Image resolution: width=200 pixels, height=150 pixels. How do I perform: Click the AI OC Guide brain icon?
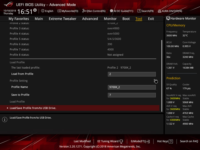click(x=111, y=11)
